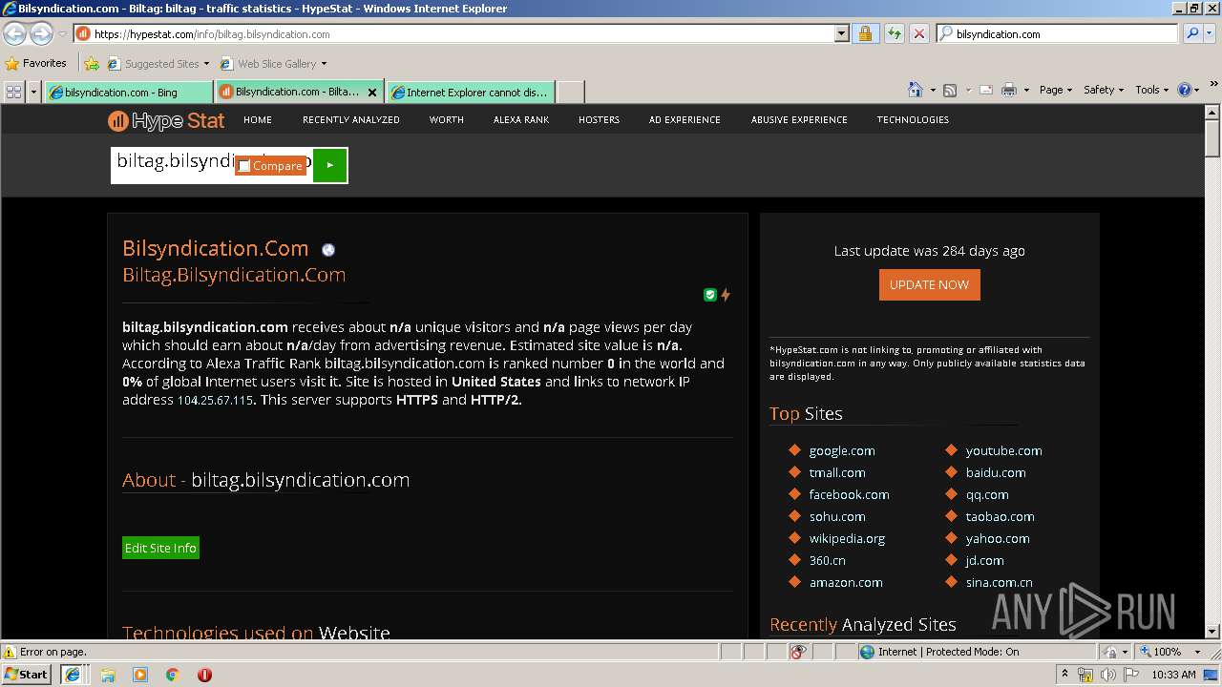
Task: Click the browser Back arrow button
Action: [x=14, y=33]
